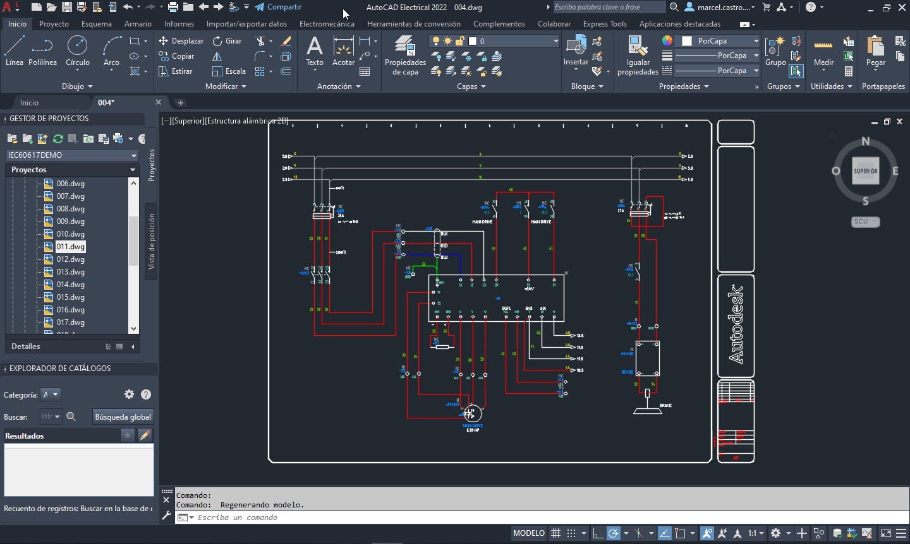Image resolution: width=910 pixels, height=544 pixels.
Task: Open catalog explorer settings gear
Action: [x=129, y=394]
